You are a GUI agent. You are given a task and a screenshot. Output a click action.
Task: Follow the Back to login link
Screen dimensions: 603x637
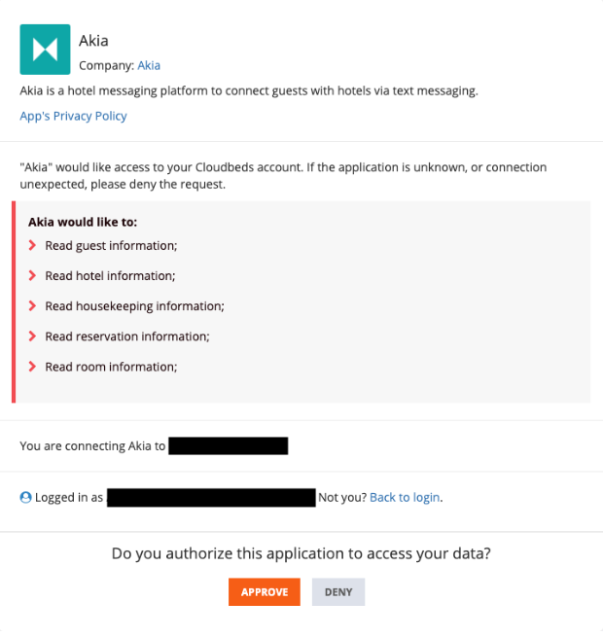[405, 497]
